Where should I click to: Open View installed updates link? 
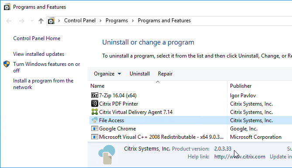(38, 54)
